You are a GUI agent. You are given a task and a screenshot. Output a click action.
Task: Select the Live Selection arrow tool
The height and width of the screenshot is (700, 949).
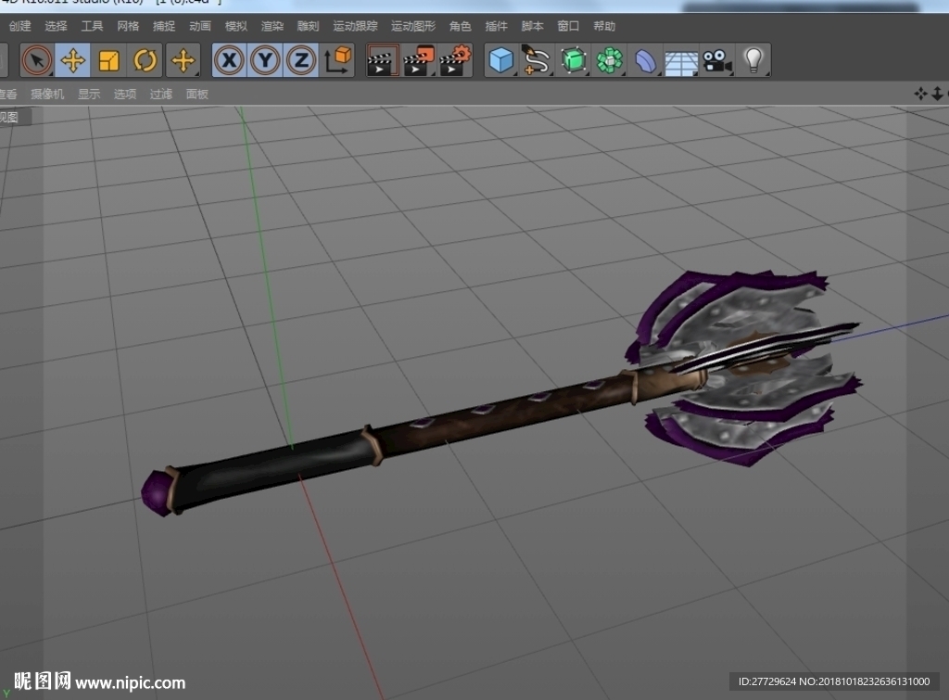[36, 60]
